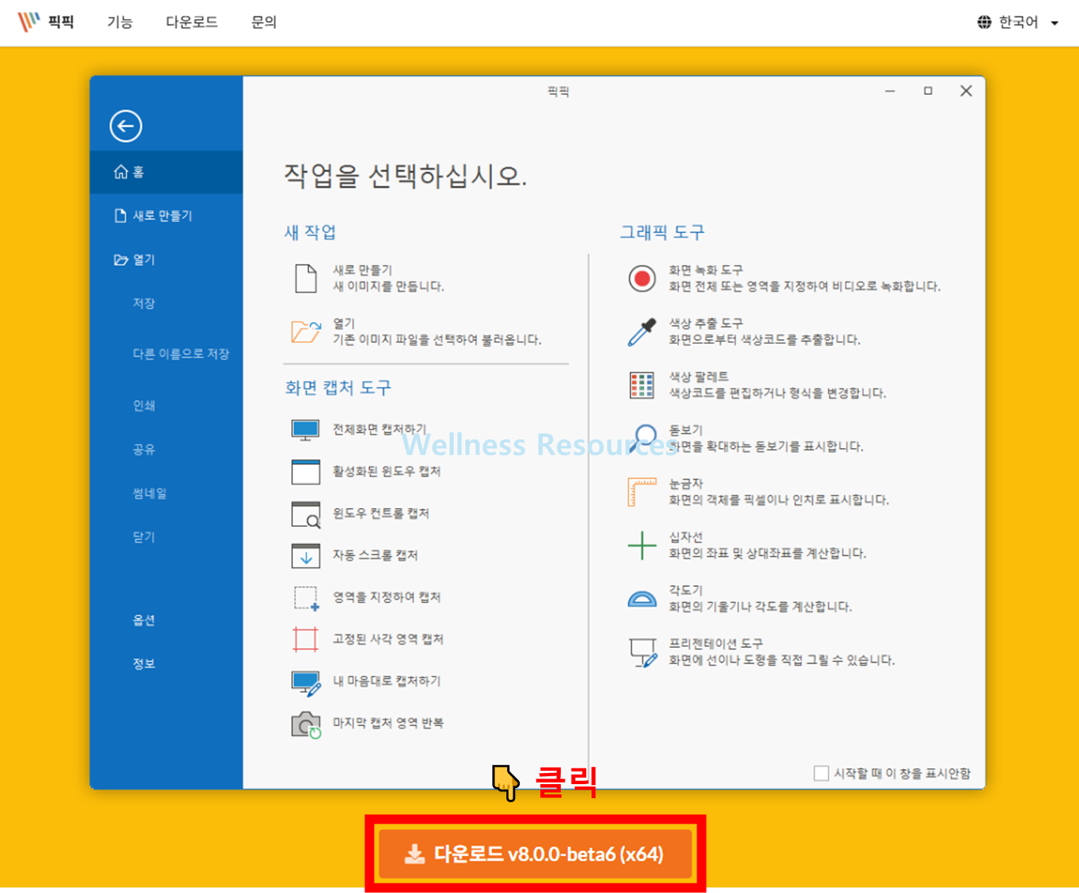The image size is (1079, 893).
Task: Click the green crosshair icon
Action: click(642, 545)
